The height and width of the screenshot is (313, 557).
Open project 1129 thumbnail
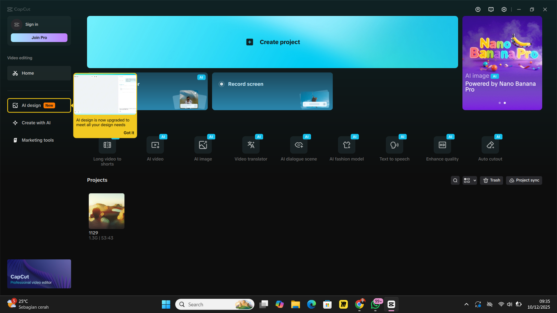[106, 211]
